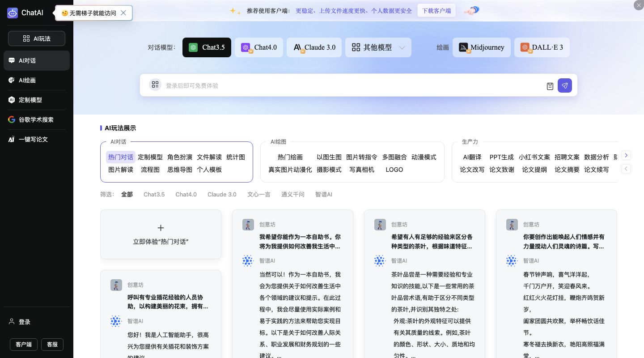Screen dimensions: 644x358
Task: Select the Chat4.0 model
Action: pyautogui.click(x=259, y=47)
